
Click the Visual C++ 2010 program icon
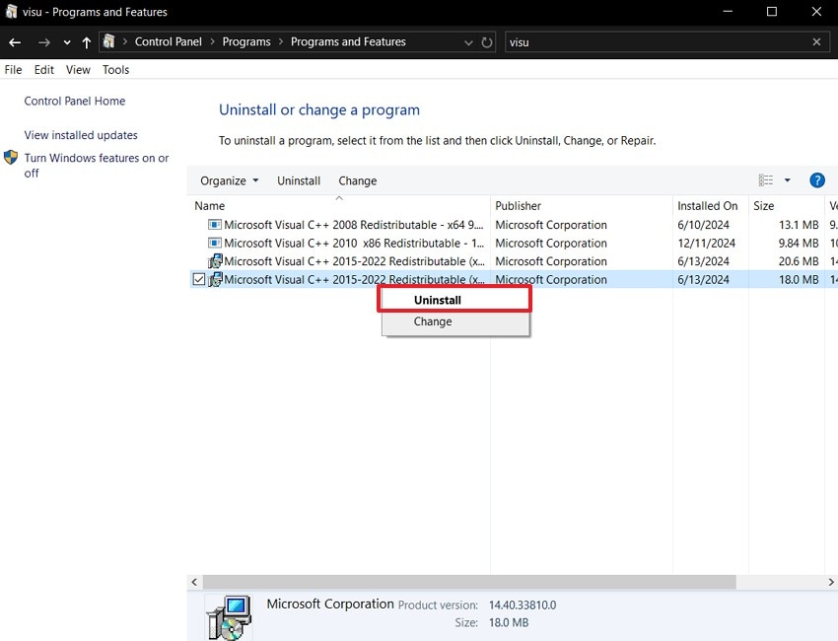215,244
